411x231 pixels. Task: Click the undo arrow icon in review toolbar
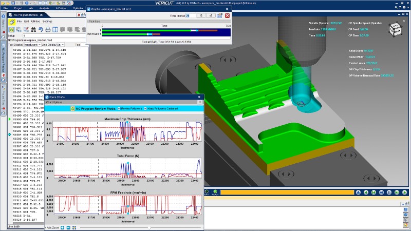pos(41,30)
